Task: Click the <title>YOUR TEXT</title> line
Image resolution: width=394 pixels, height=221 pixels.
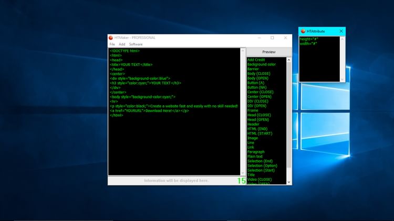Action: tap(131, 64)
